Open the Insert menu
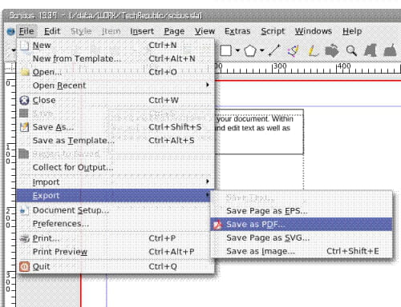The height and width of the screenshot is (307, 401). pos(142,31)
